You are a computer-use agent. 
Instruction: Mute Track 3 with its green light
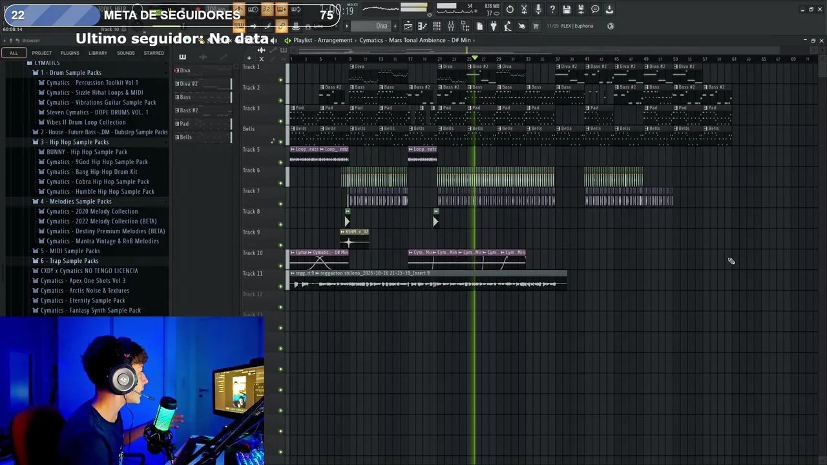(x=280, y=121)
